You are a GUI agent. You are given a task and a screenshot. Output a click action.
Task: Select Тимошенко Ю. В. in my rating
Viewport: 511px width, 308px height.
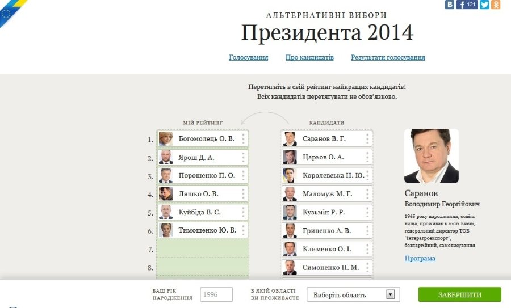click(207, 230)
